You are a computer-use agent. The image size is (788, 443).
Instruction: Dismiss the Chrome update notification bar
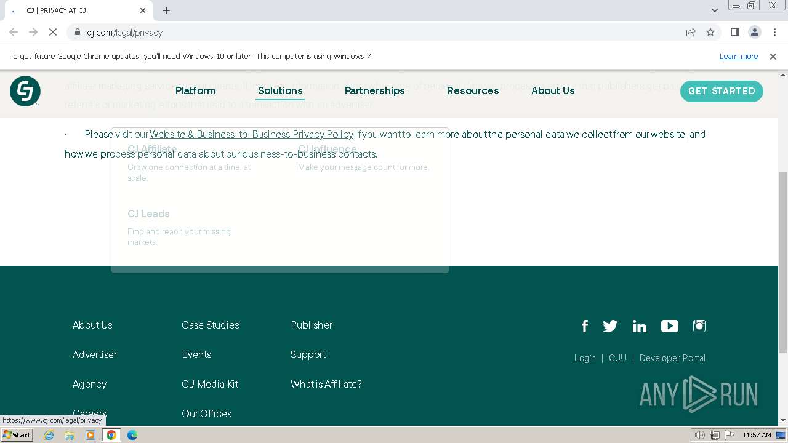(773, 56)
